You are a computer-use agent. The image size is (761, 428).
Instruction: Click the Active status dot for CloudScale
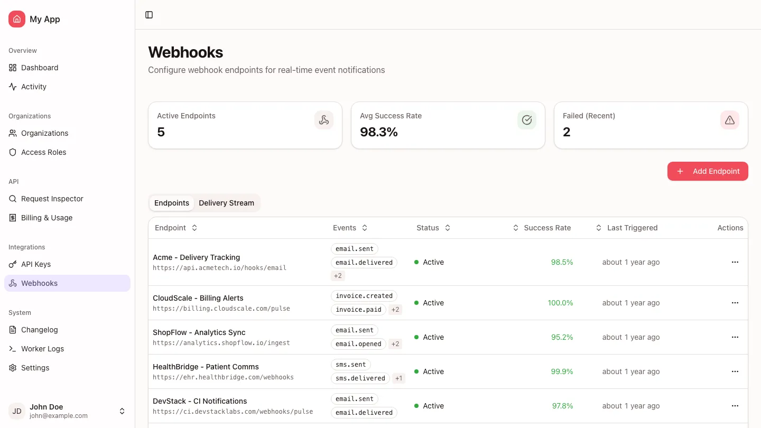(x=417, y=303)
